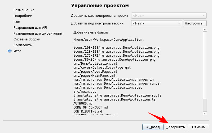Select the Подробнее wizard step
The width and height of the screenshot is (212, 133).
[x=23, y=16]
